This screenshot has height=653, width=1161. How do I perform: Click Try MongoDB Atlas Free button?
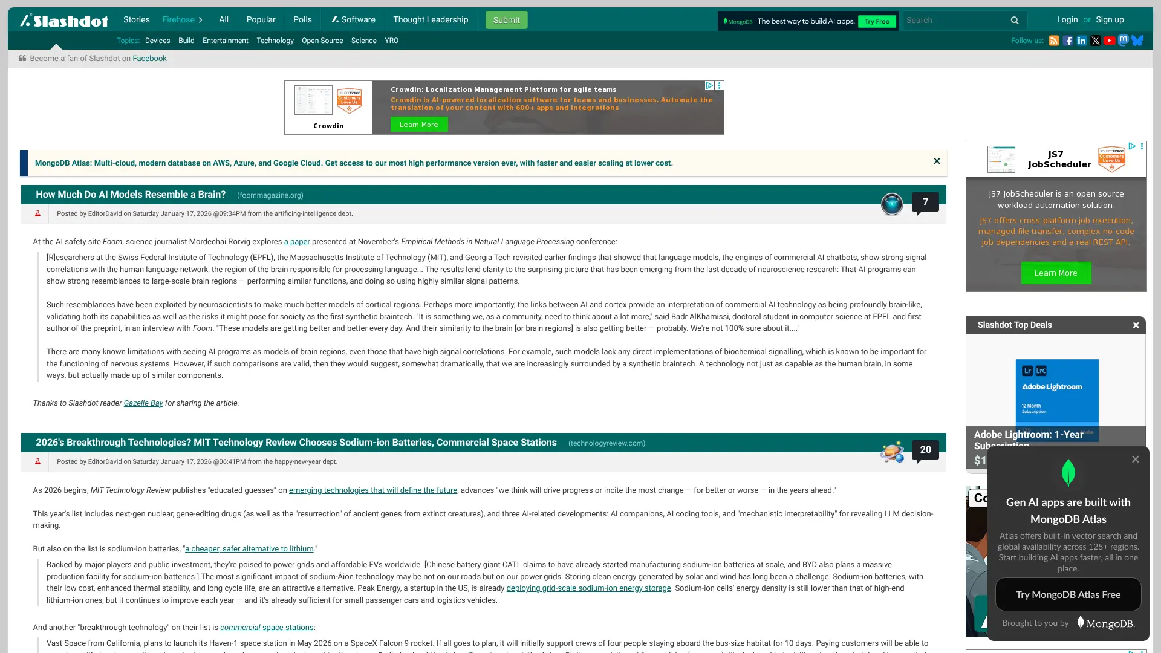click(x=1068, y=594)
